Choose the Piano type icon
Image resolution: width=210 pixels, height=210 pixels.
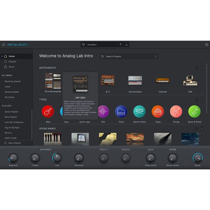click(x=121, y=112)
